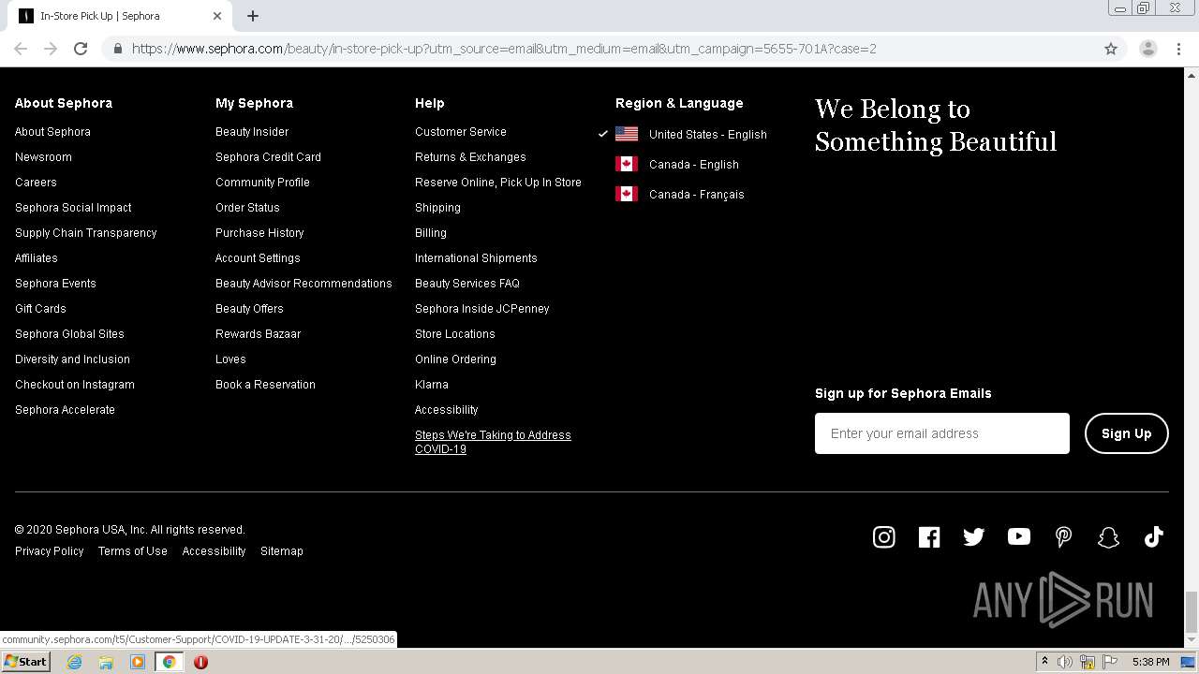Open Terms of Use link
The width and height of the screenshot is (1199, 674).
point(133,551)
